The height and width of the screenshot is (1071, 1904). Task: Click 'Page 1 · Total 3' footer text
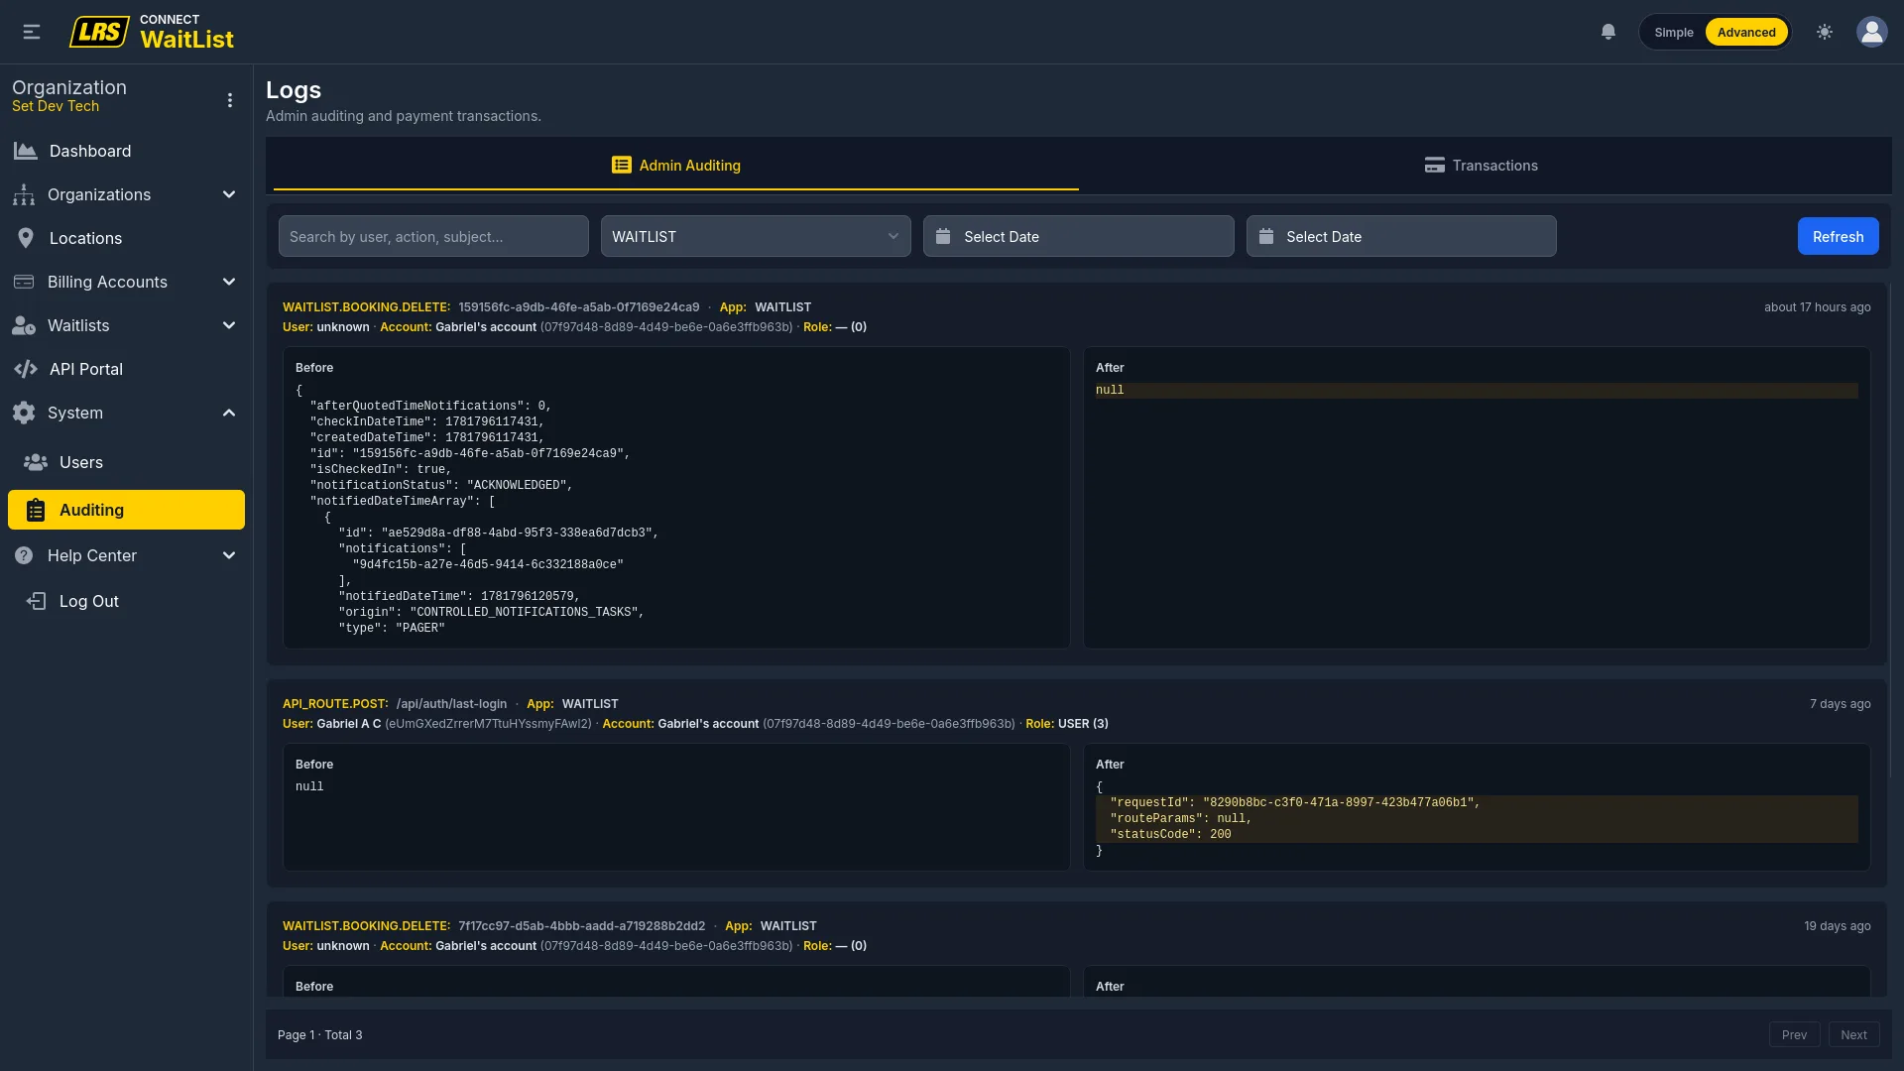(319, 1034)
